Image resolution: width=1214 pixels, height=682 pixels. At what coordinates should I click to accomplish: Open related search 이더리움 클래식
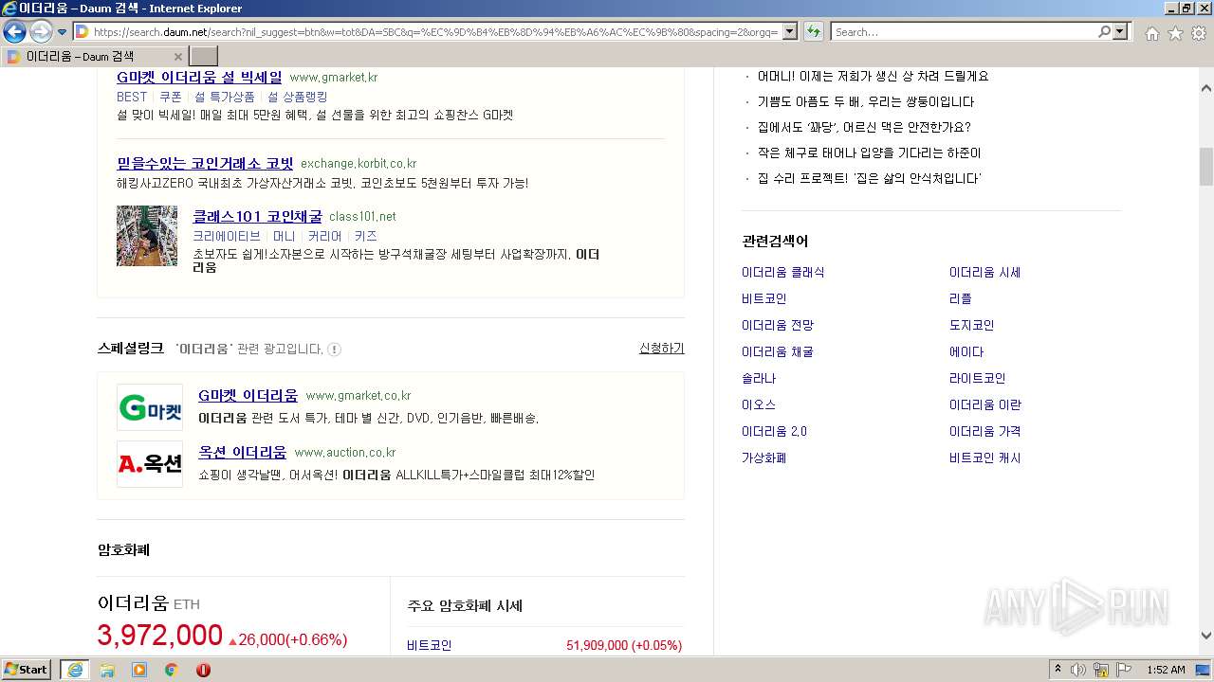tap(783, 272)
